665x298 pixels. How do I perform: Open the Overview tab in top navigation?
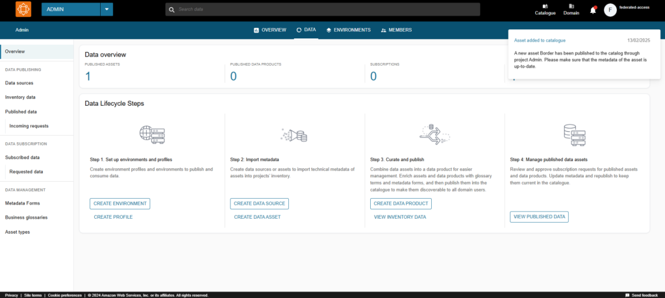(270, 30)
